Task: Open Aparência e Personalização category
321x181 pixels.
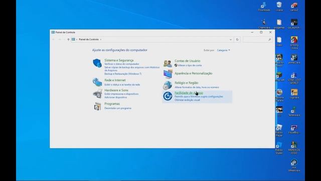Action: pos(194,73)
